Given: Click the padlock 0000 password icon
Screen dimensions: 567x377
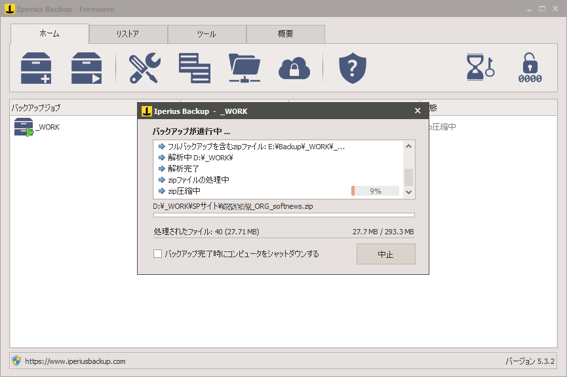Looking at the screenshot, I should pos(530,68).
